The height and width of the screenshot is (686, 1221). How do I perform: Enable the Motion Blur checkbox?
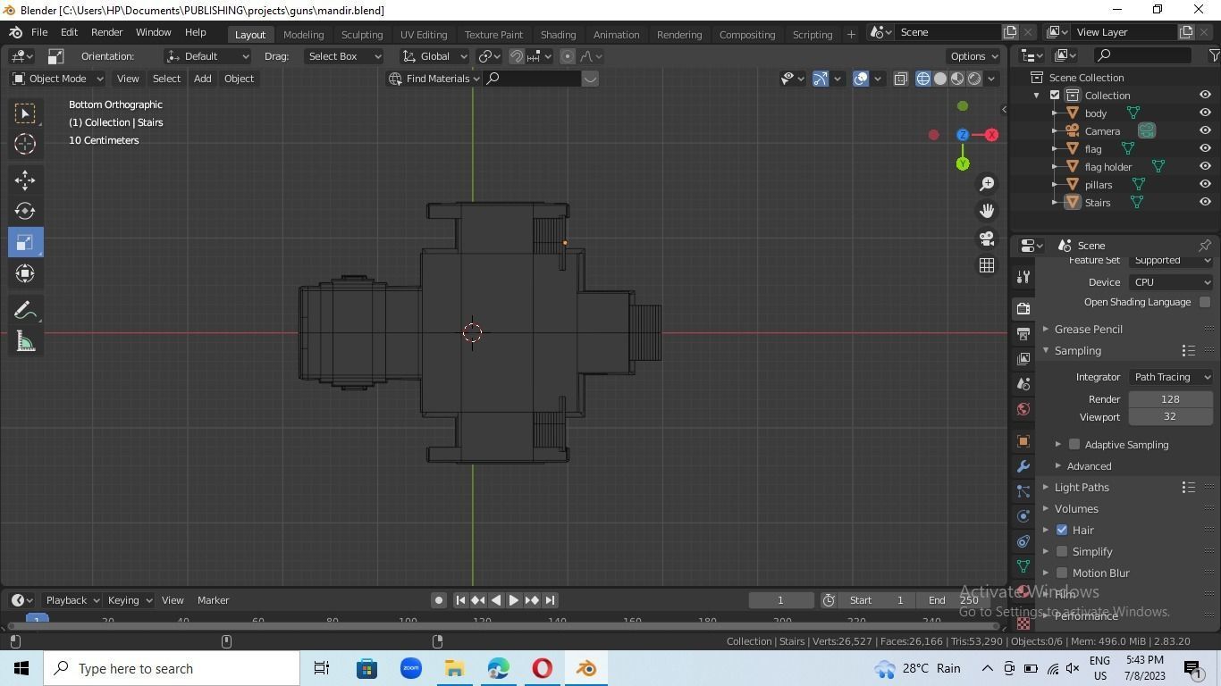pyautogui.click(x=1062, y=573)
